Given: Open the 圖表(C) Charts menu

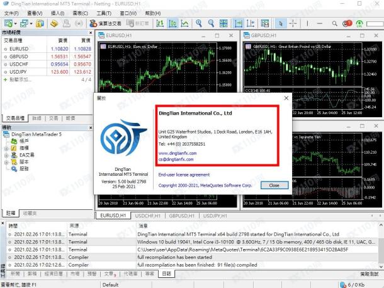Looking at the screenshot, I should point(81,13).
